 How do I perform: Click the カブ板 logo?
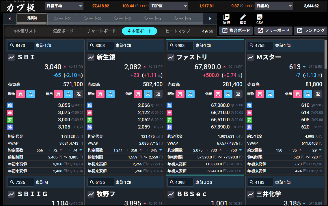click(20, 6)
